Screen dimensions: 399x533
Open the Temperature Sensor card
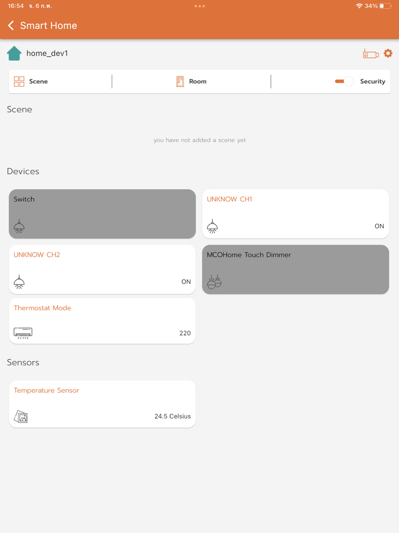point(102,404)
